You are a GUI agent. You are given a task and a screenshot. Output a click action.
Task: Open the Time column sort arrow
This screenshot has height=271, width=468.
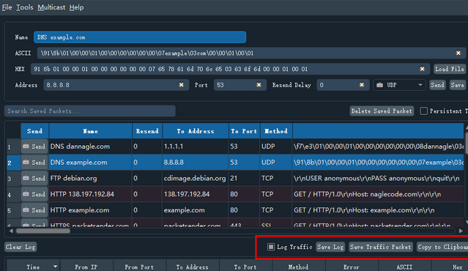coord(55,266)
